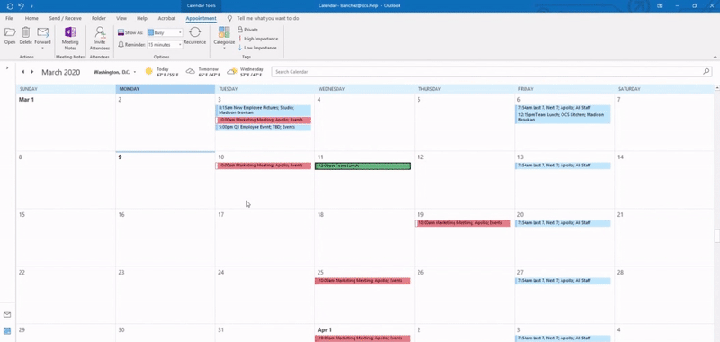Open Q1 Employee Event on March 3
The width and height of the screenshot is (720, 342).
point(264,127)
